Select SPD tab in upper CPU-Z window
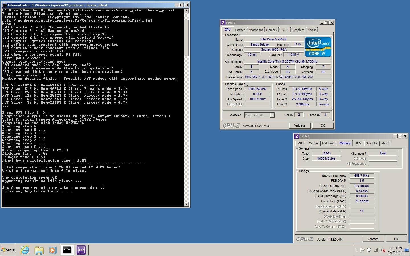Viewport: 410px width, 256px height. (285, 30)
